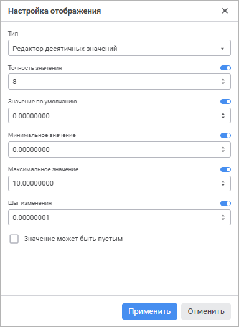Open the Тип dropdown list
This screenshot has height=327, width=239.
coord(119,48)
